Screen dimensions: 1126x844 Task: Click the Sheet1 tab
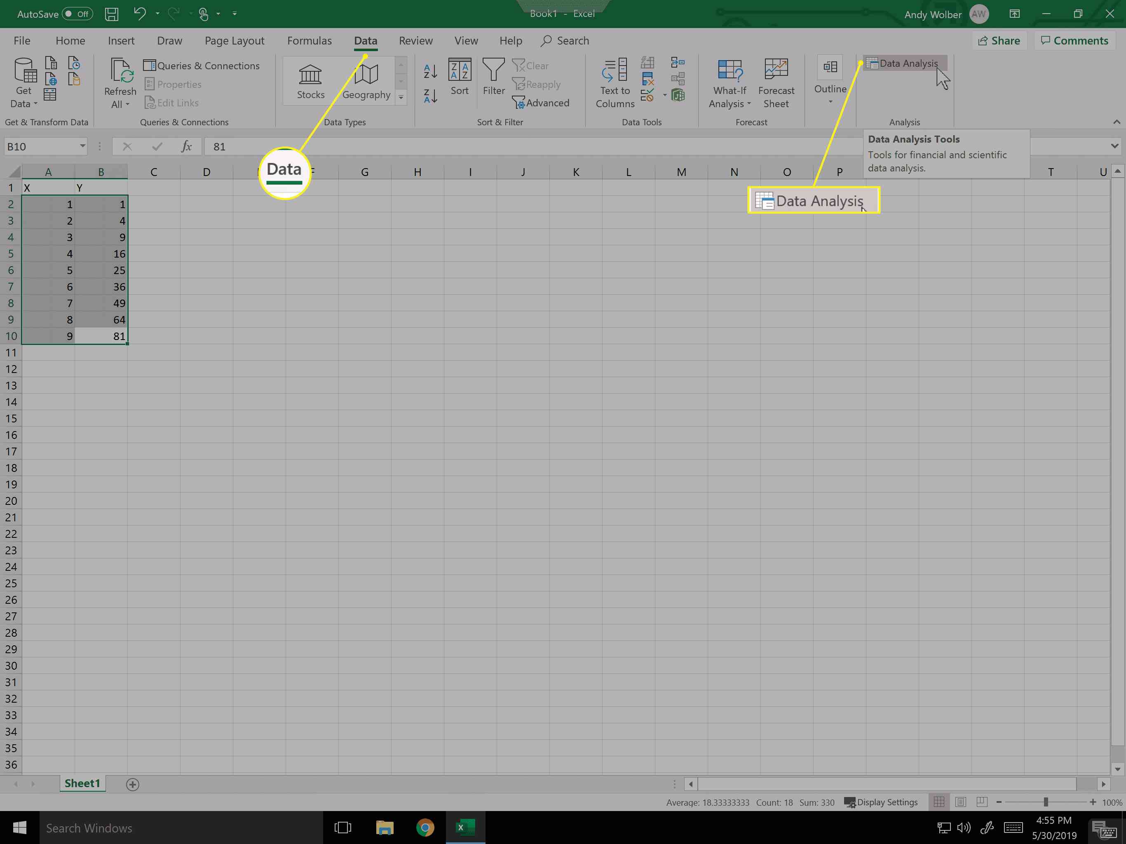(82, 784)
